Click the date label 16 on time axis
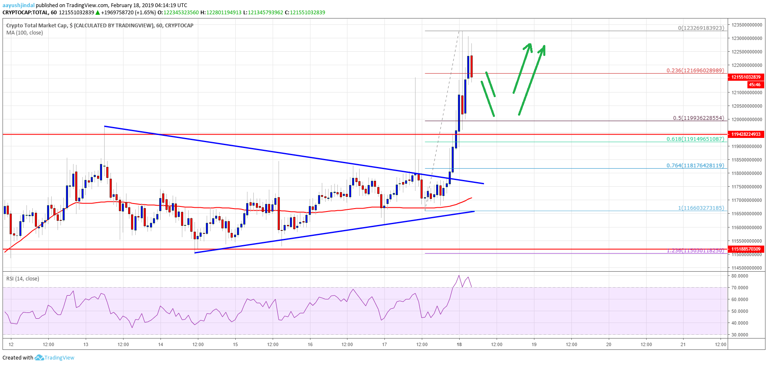This screenshot has height=365, width=768. 310,344
